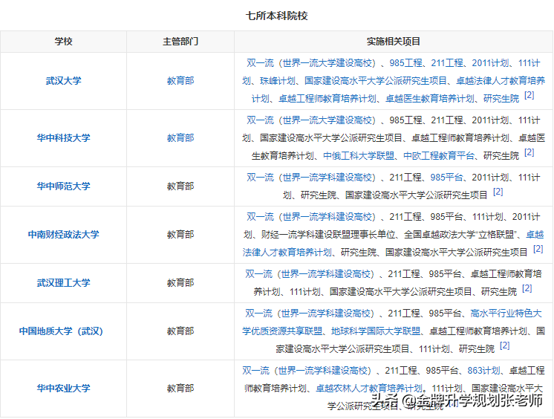
Task: Open the 863计划 link
Action: pyautogui.click(x=483, y=371)
